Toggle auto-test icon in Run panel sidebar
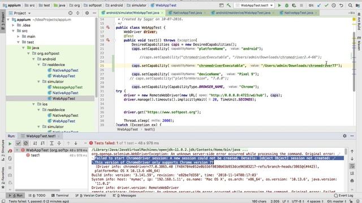The height and width of the screenshot is (203, 362). [x=10, y=158]
